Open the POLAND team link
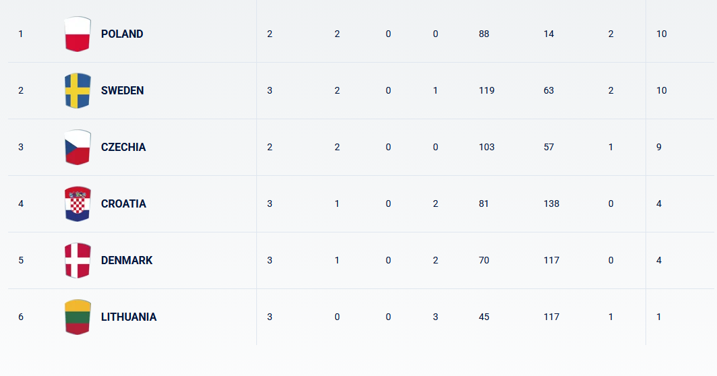The image size is (717, 376). tap(122, 34)
